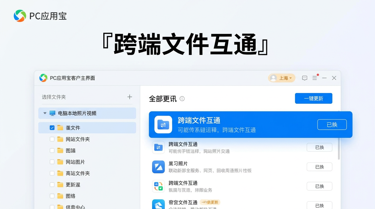Click 已换 for the 网站照片交通 row

tap(319, 147)
